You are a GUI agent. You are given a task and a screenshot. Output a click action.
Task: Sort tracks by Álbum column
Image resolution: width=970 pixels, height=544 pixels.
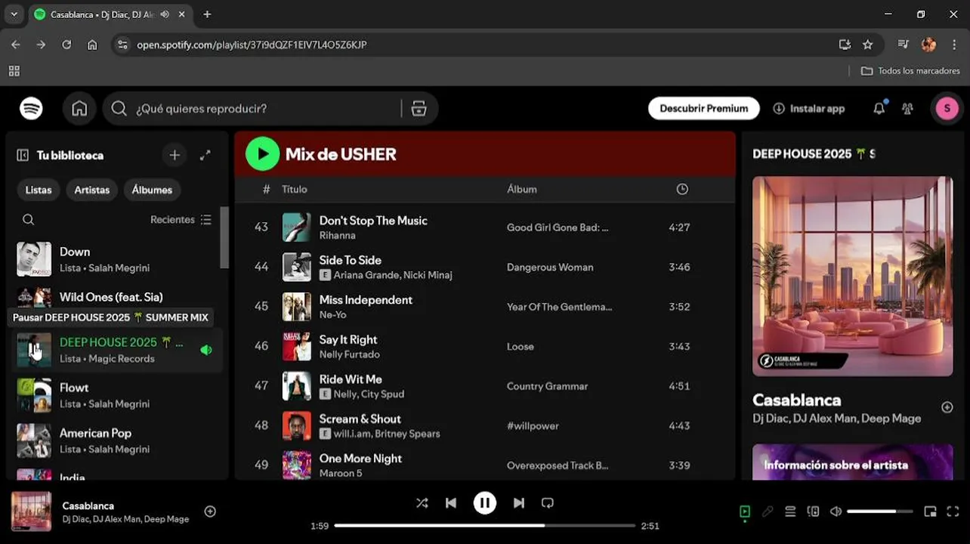(x=522, y=190)
